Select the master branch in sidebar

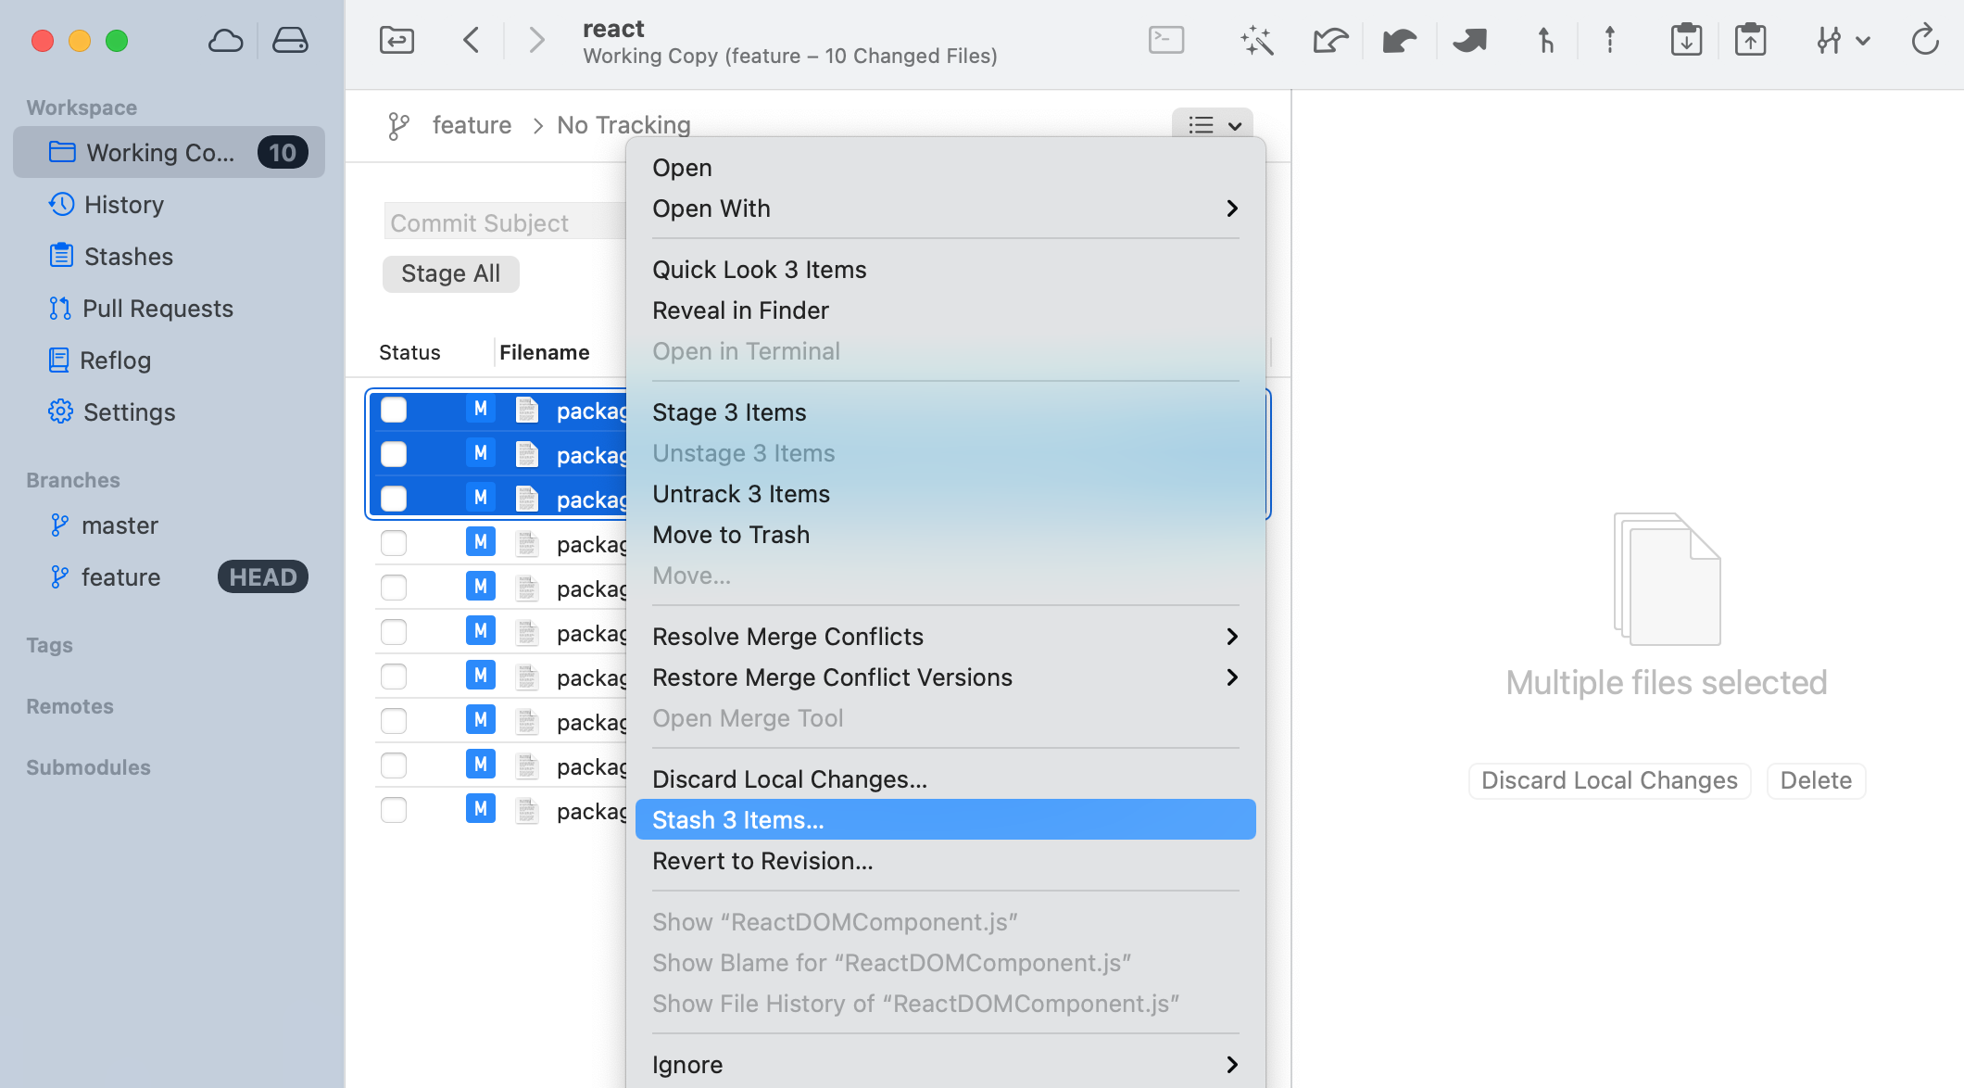120,525
